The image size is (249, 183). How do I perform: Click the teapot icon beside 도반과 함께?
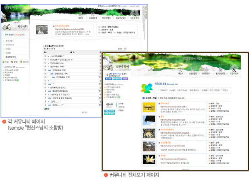pyautogui.click(x=109, y=67)
